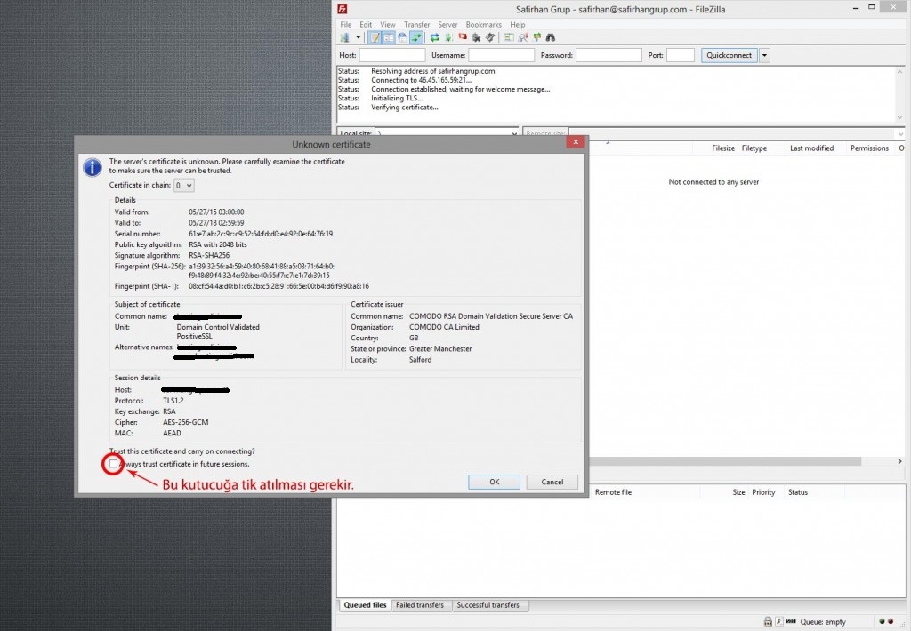Click the Size queue column header

pyautogui.click(x=738, y=492)
